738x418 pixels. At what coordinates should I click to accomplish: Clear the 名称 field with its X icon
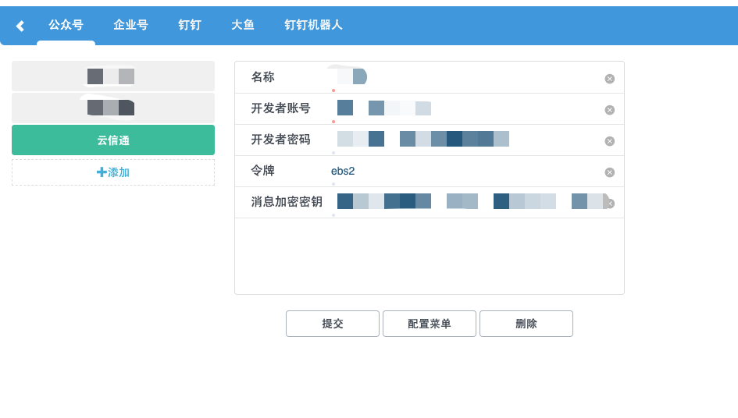[609, 79]
